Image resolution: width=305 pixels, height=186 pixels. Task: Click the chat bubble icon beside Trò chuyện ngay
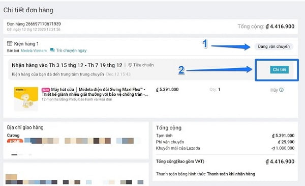(x=52, y=50)
